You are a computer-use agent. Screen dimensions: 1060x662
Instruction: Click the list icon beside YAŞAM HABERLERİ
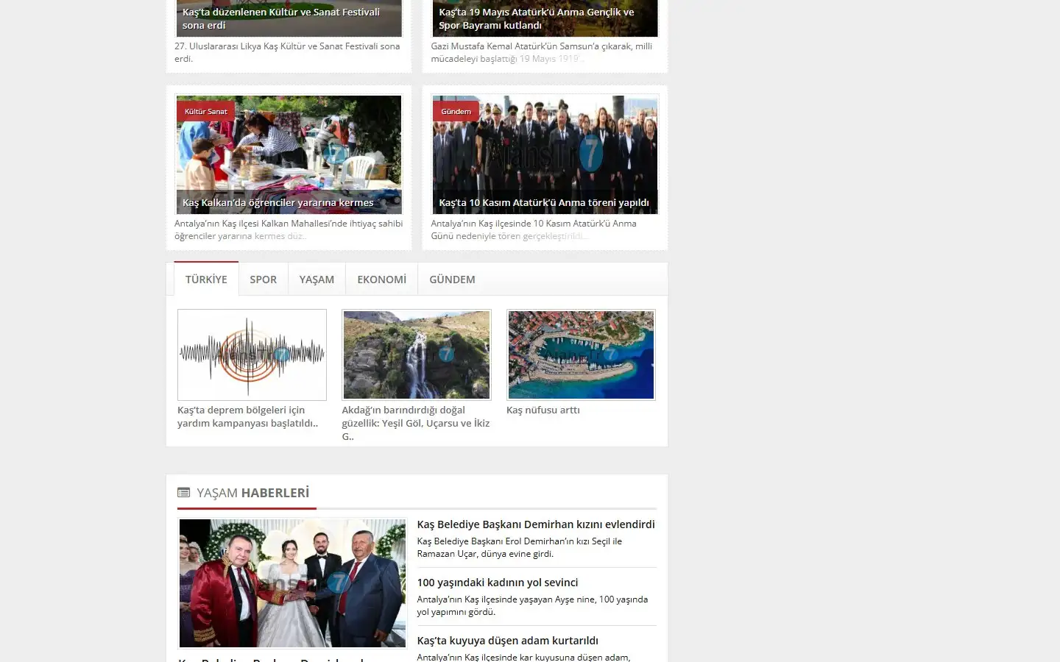pyautogui.click(x=183, y=493)
